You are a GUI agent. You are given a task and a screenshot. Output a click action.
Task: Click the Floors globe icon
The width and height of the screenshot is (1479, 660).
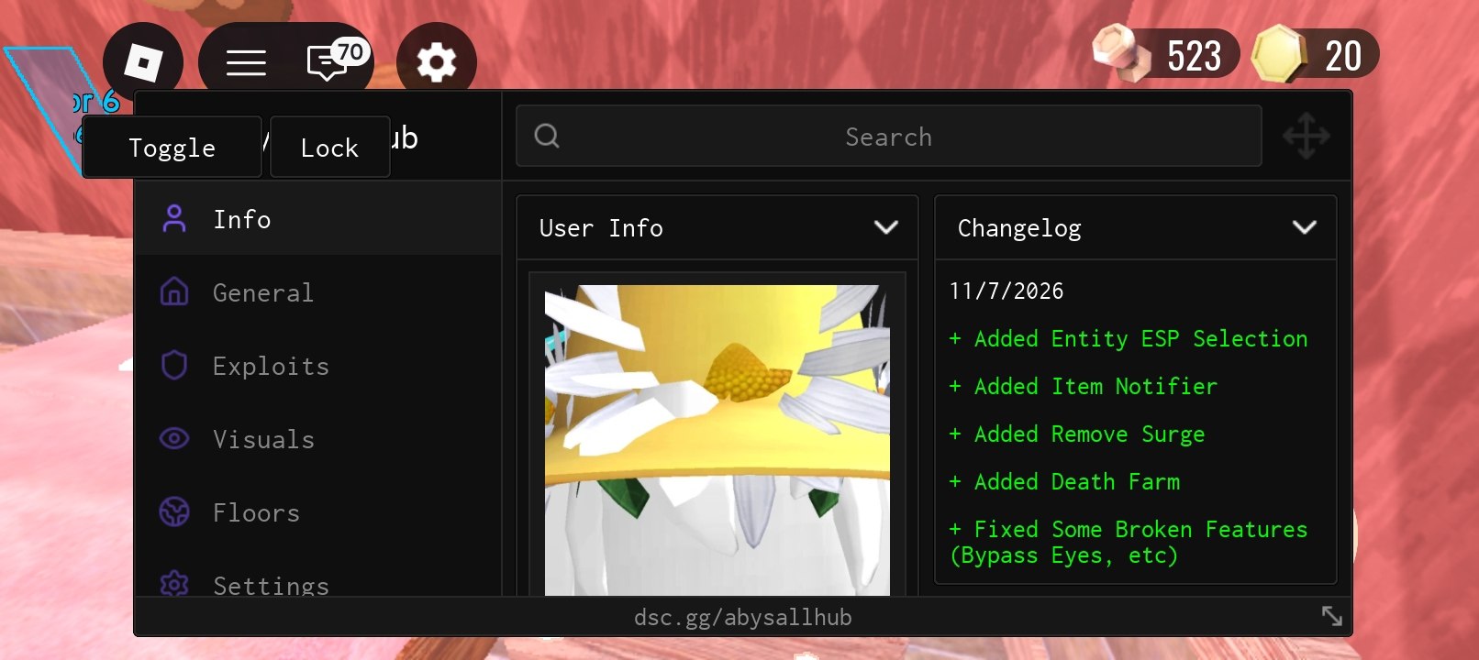click(174, 511)
